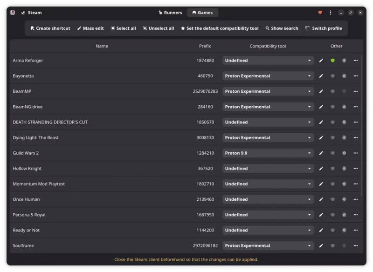Click the atom compatibility icon for Bayonetta
The width and height of the screenshot is (373, 272).
pos(343,75)
